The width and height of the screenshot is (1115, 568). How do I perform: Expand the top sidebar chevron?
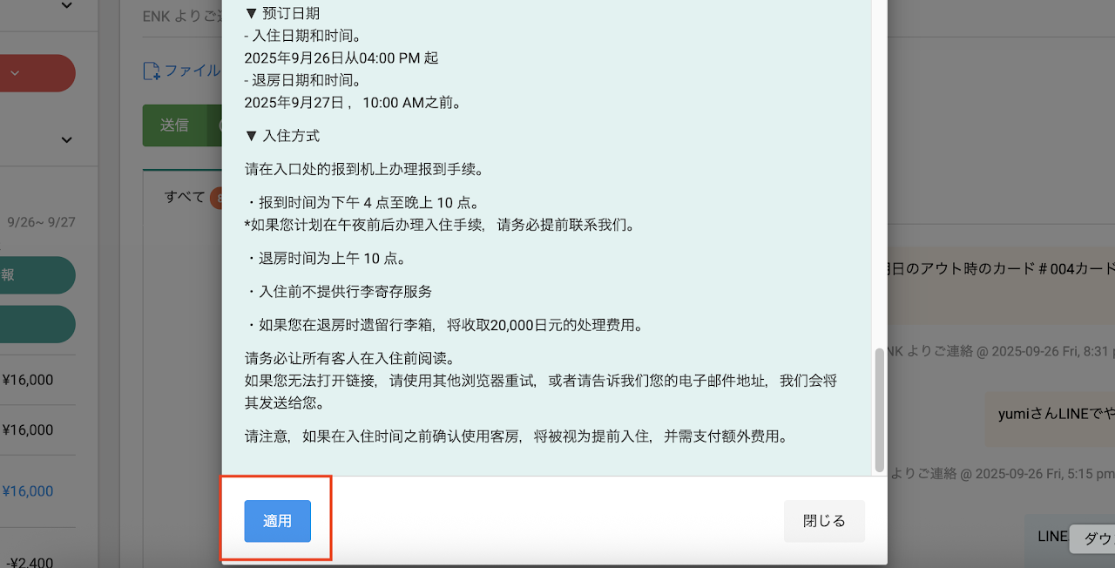point(68,7)
